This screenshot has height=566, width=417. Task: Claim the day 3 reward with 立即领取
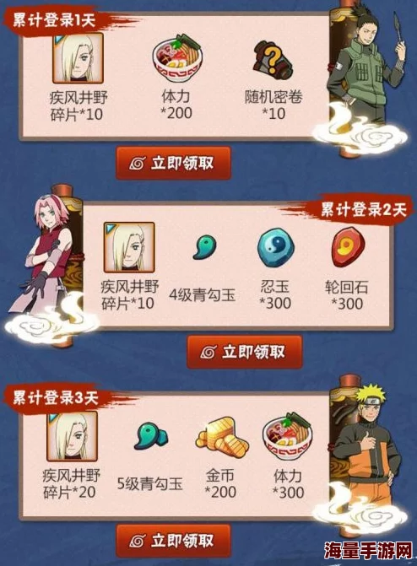click(x=173, y=541)
